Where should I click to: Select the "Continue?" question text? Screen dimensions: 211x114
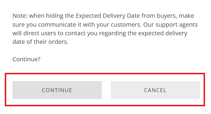click(26, 59)
